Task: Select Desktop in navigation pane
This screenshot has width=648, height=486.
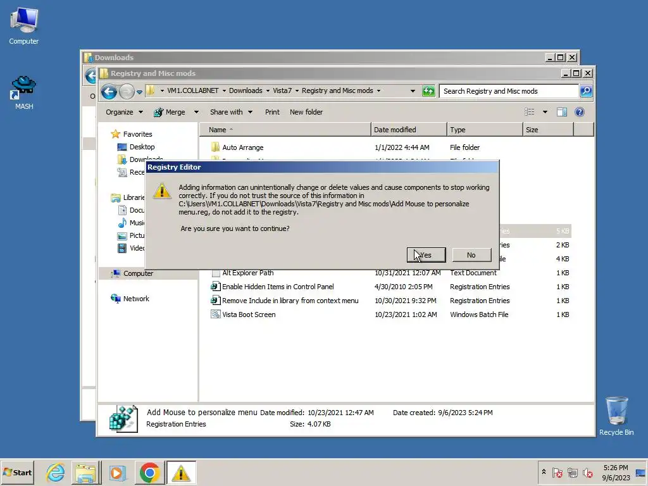Action: click(x=142, y=147)
